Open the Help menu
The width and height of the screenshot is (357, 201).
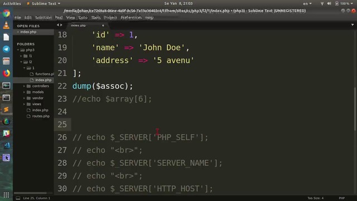tap(149, 17)
